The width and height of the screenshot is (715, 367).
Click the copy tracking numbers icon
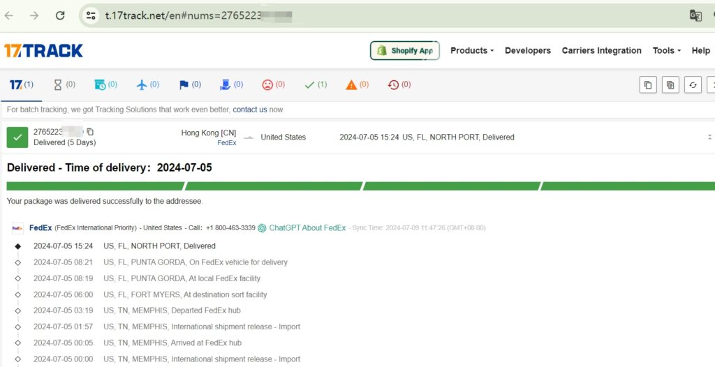pos(648,85)
